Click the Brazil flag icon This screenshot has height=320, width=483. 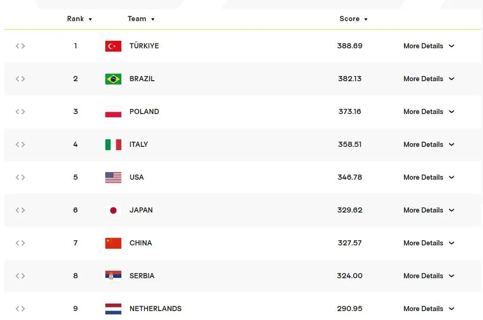[113, 79]
